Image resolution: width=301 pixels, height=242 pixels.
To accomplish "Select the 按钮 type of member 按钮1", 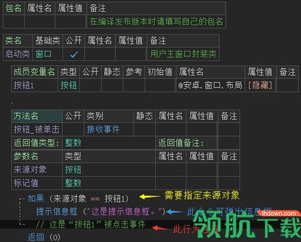I will 69,85.
